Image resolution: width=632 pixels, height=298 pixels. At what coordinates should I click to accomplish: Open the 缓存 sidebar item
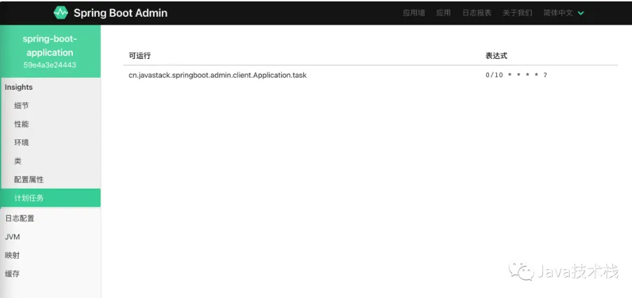tap(50, 274)
